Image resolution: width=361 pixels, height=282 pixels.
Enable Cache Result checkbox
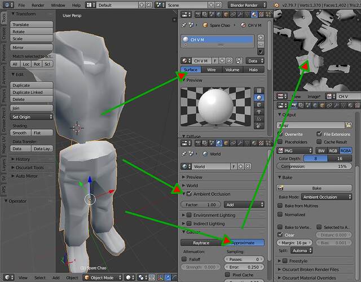pos(319,142)
